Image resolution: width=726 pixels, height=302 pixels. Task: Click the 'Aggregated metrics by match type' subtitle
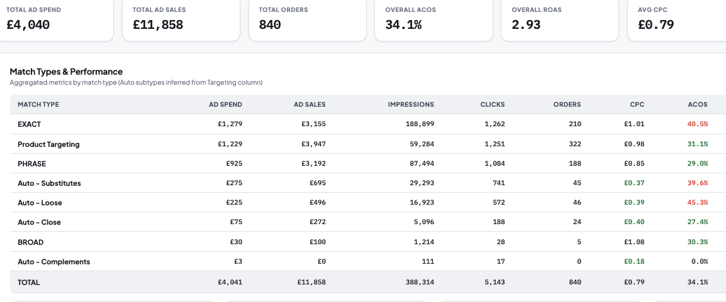coord(136,83)
